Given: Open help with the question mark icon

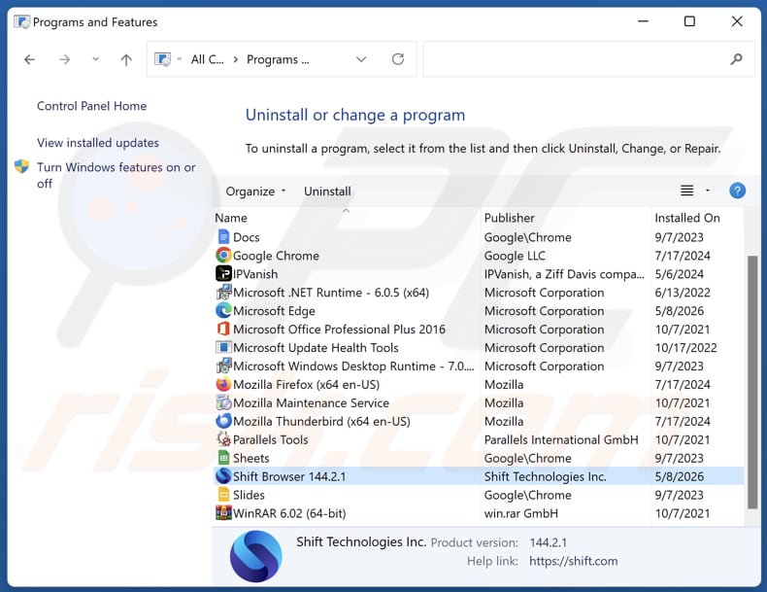Looking at the screenshot, I should click(737, 191).
